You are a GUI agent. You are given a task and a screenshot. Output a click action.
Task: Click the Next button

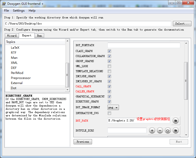(x=179, y=142)
